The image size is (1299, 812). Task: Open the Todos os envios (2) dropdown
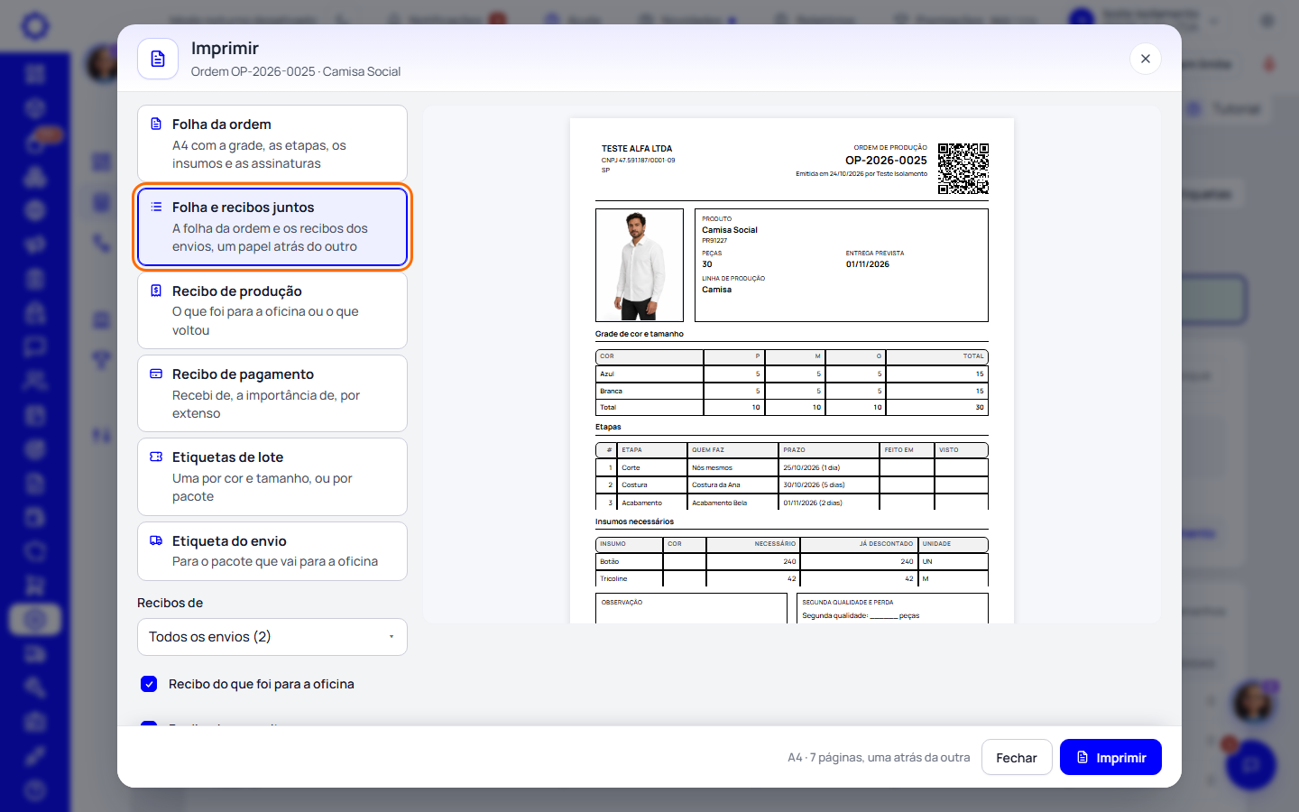coord(272,637)
